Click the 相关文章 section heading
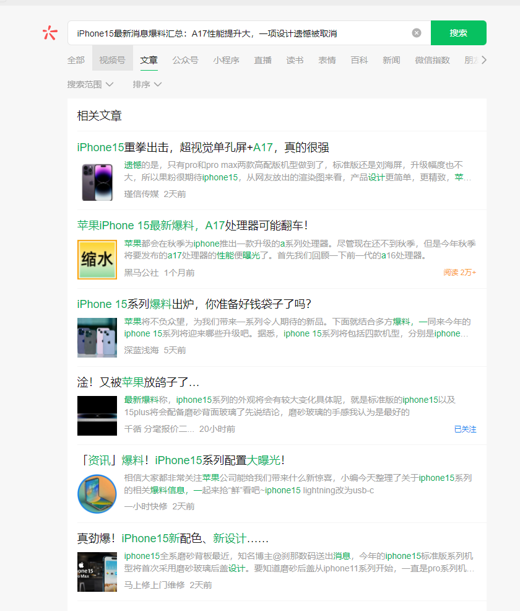The height and width of the screenshot is (611, 520). [99, 116]
